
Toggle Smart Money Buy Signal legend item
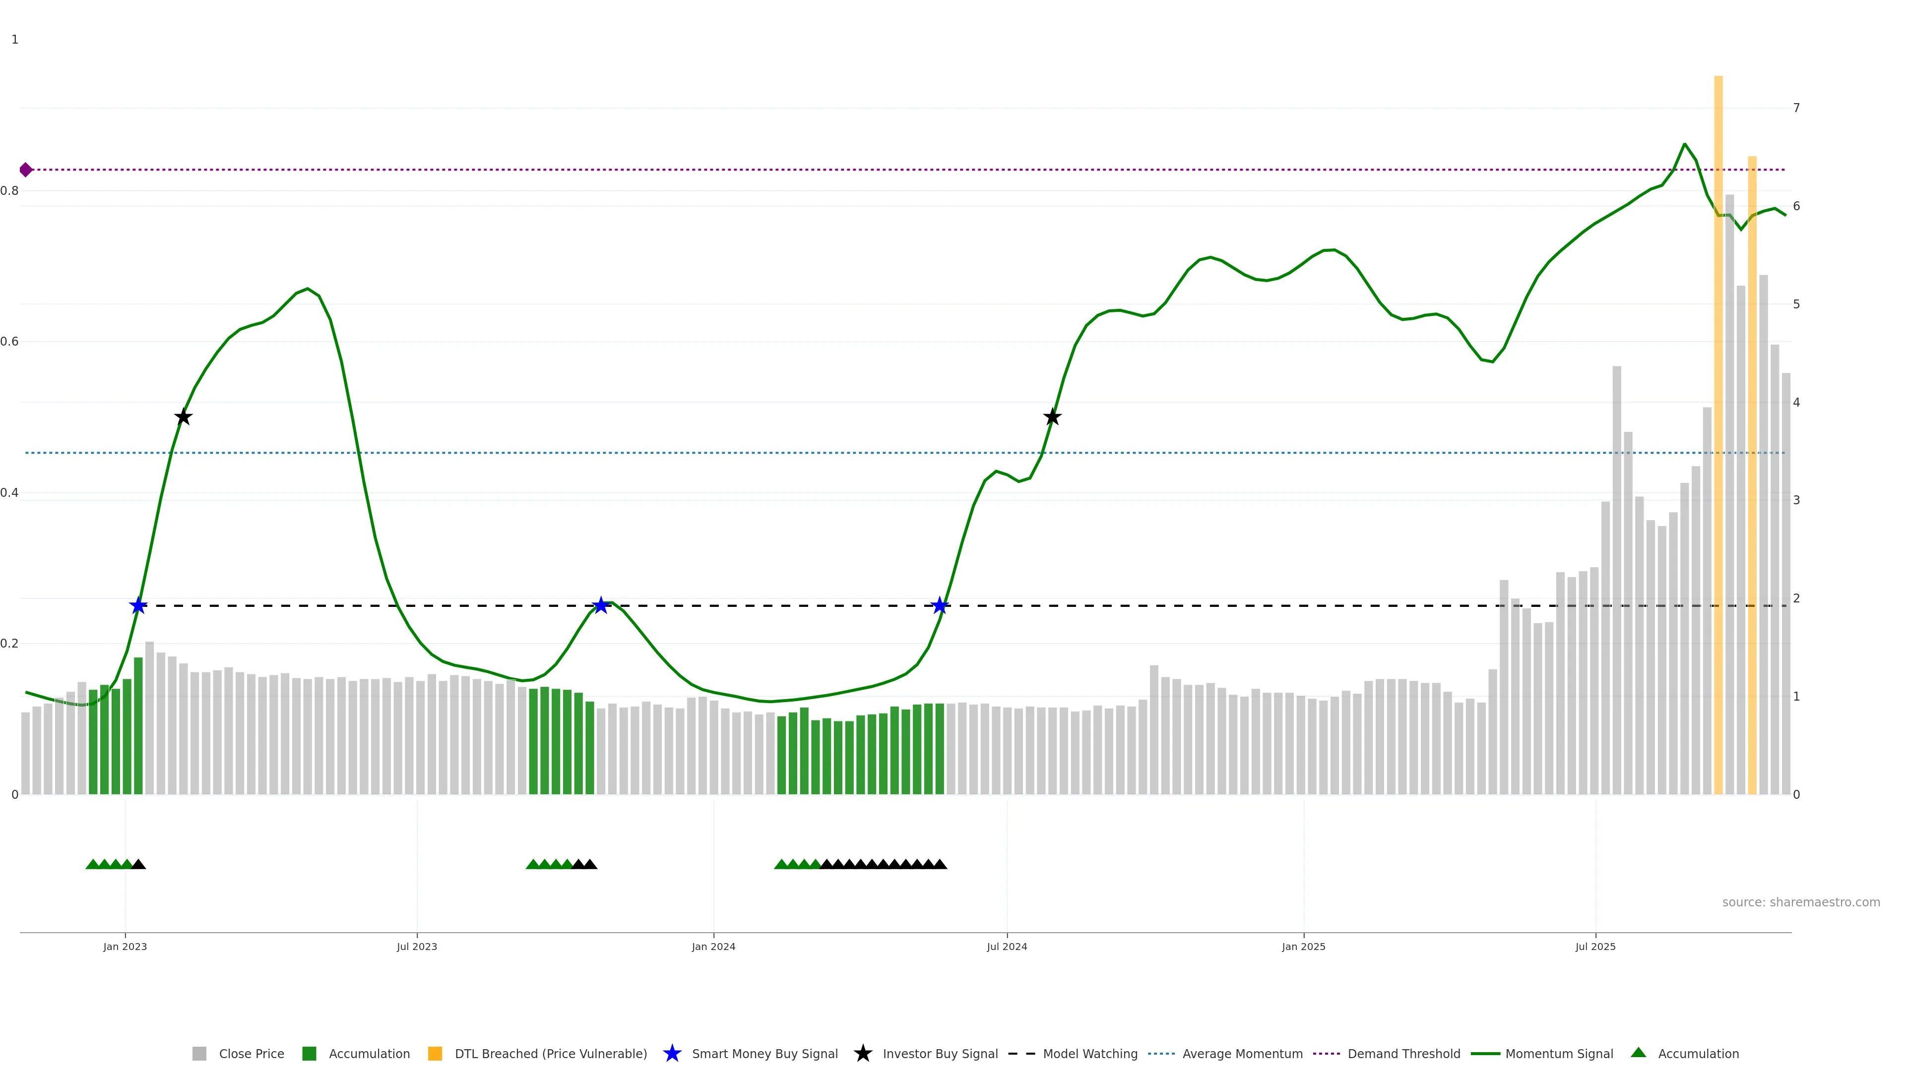point(764,1054)
